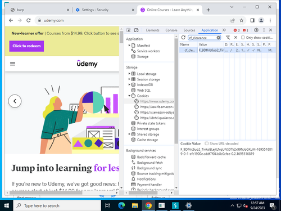Close the Online Courses tab

pos(198,10)
